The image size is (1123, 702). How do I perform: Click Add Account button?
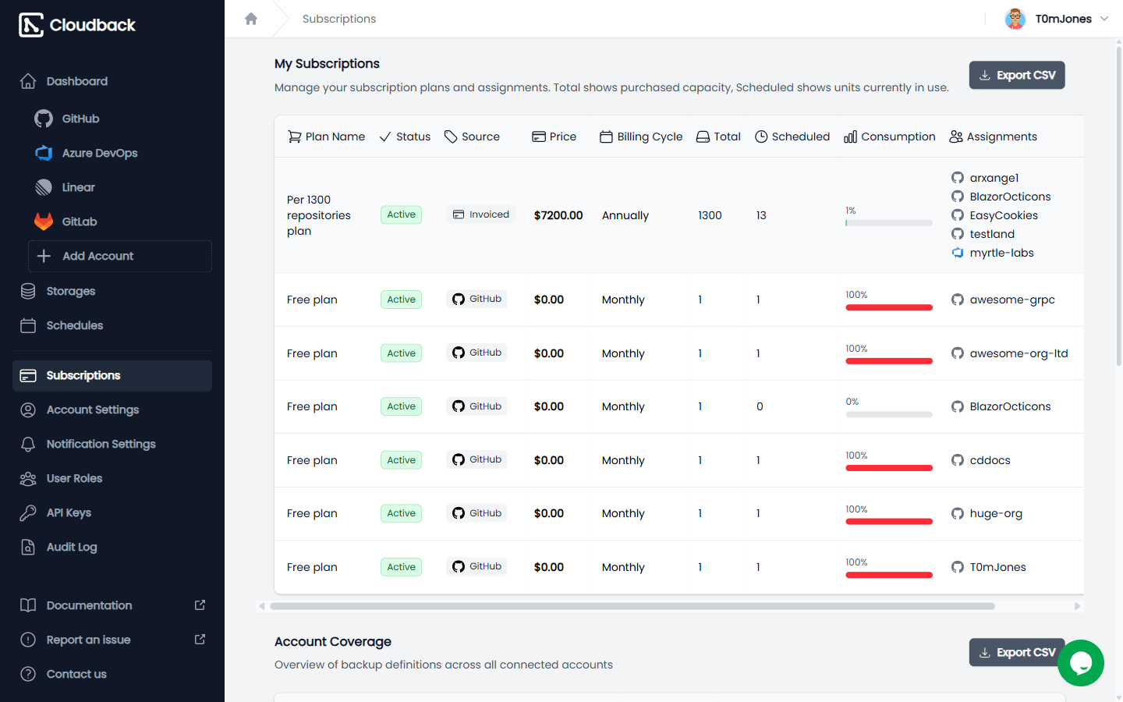pos(120,256)
